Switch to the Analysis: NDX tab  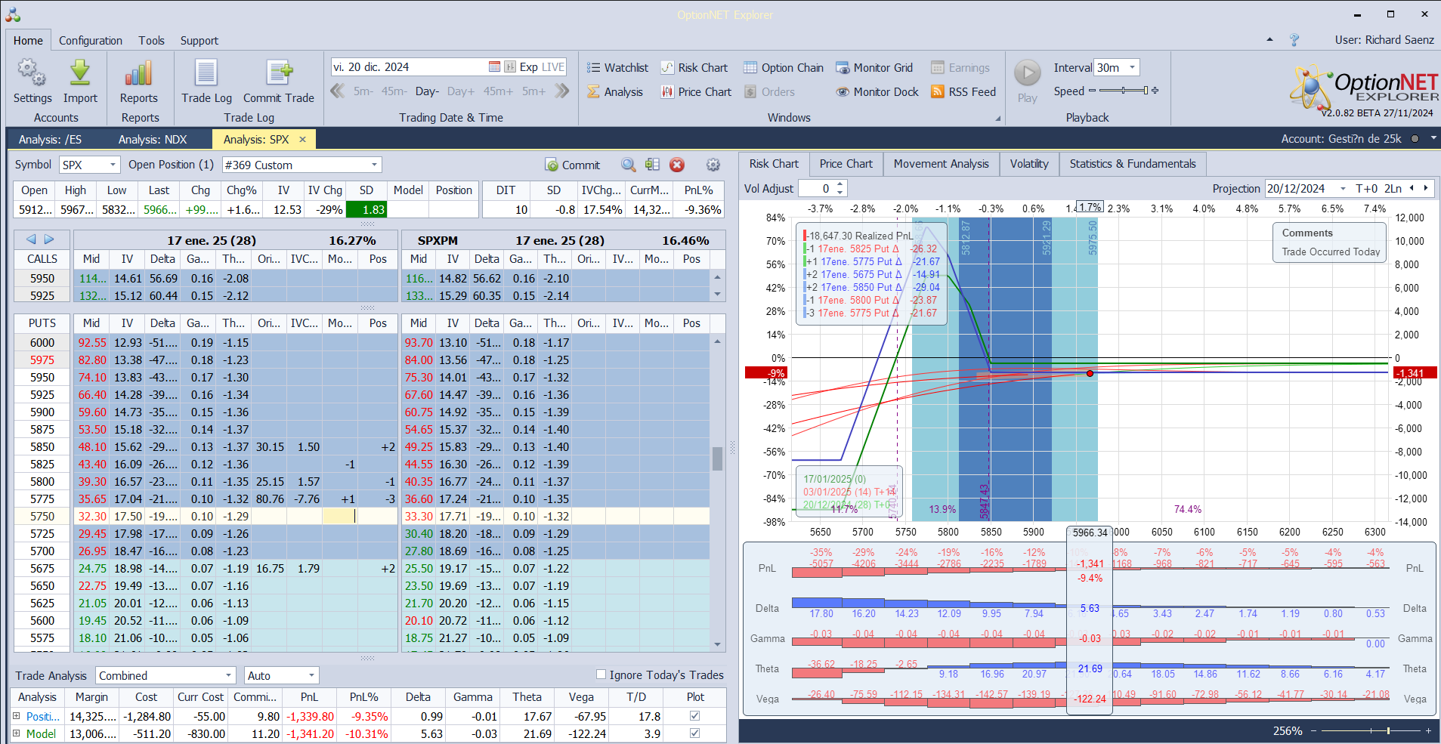[x=153, y=139]
